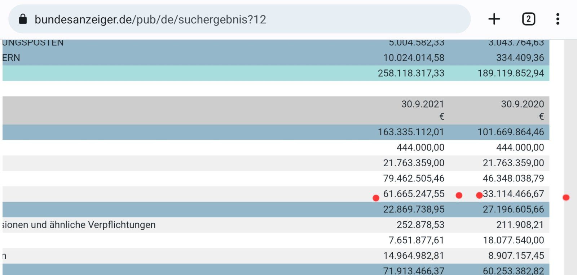The height and width of the screenshot is (275, 577).
Task: Select the value 60.253.382,82
Action: coord(514,271)
